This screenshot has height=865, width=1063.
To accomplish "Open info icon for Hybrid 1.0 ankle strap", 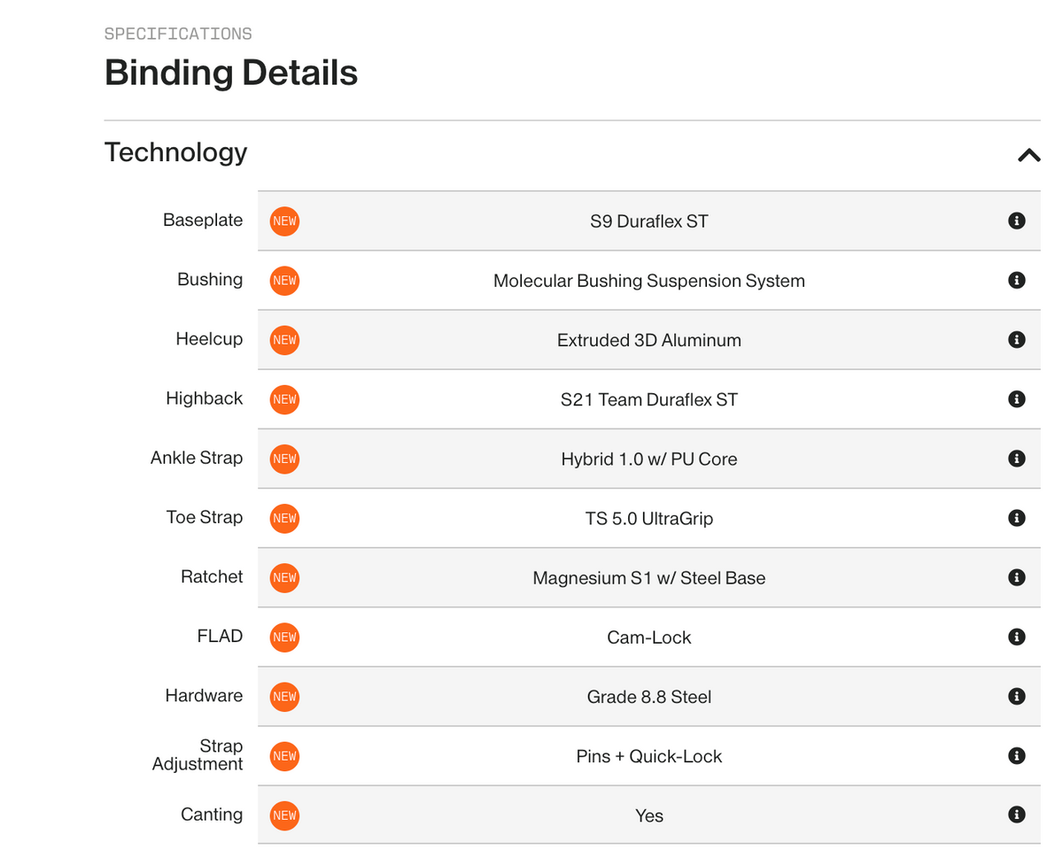I will 1017,459.
